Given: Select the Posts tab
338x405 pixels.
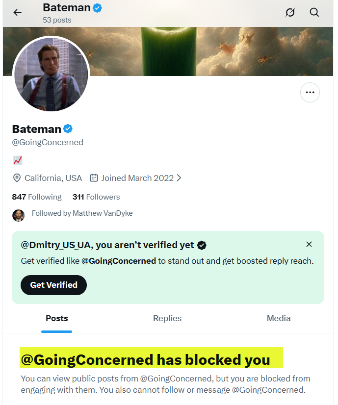Looking at the screenshot, I should point(57,318).
